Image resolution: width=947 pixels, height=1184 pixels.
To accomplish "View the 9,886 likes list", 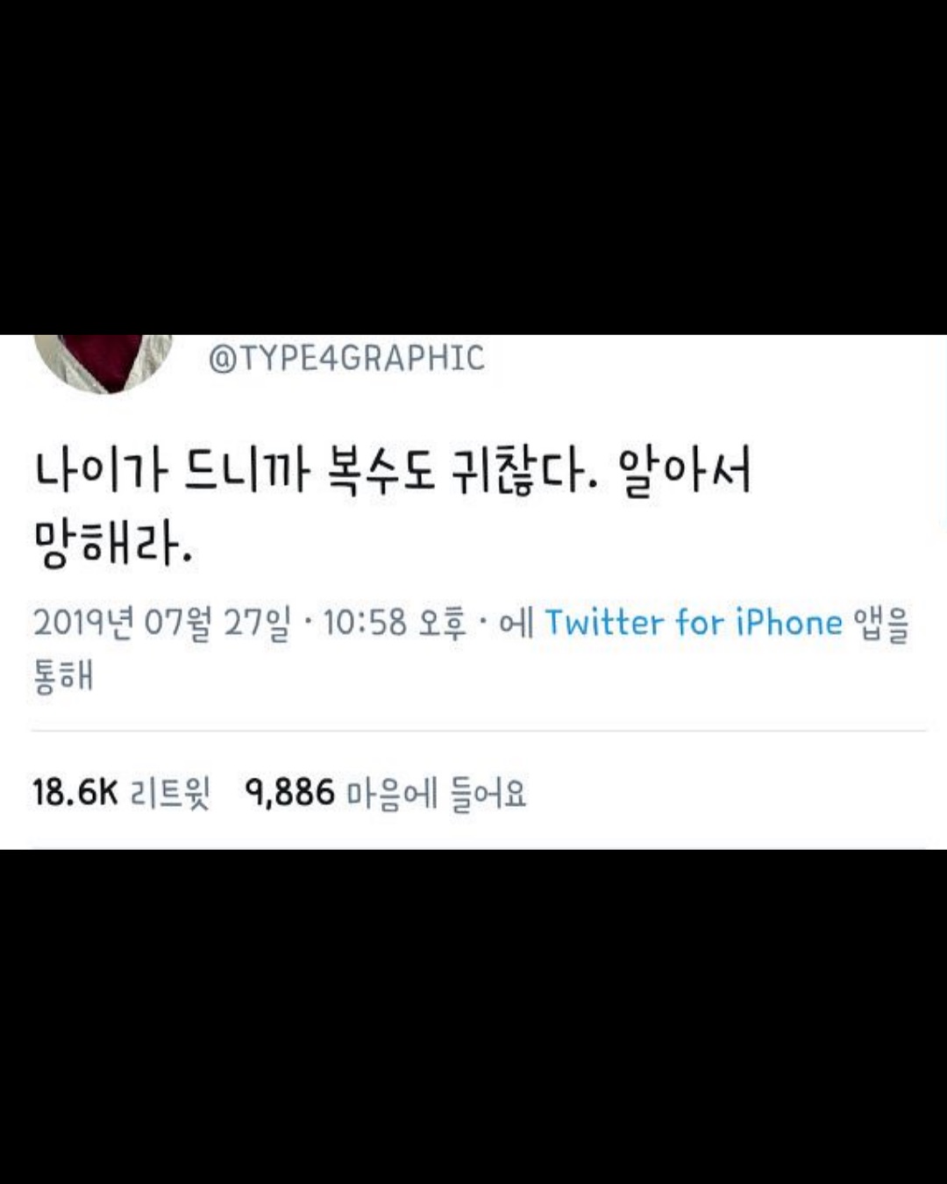I will [x=386, y=793].
